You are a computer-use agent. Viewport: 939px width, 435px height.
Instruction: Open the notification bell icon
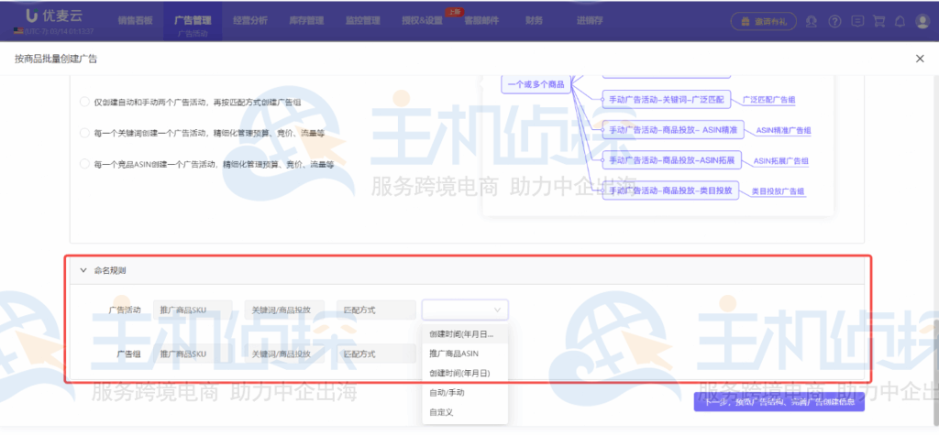900,22
